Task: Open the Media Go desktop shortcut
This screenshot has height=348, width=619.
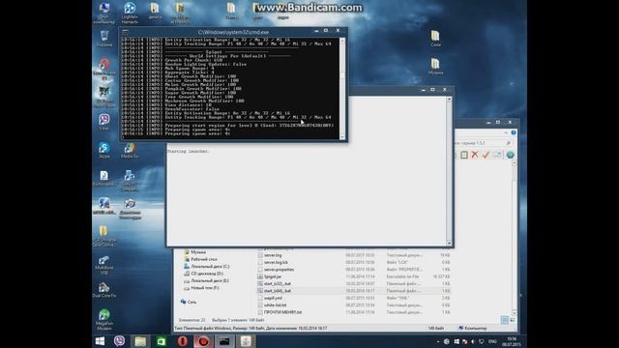Action: (130, 151)
